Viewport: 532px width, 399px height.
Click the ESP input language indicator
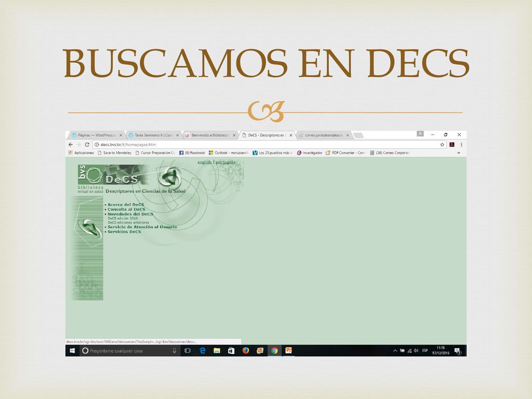tap(425, 351)
